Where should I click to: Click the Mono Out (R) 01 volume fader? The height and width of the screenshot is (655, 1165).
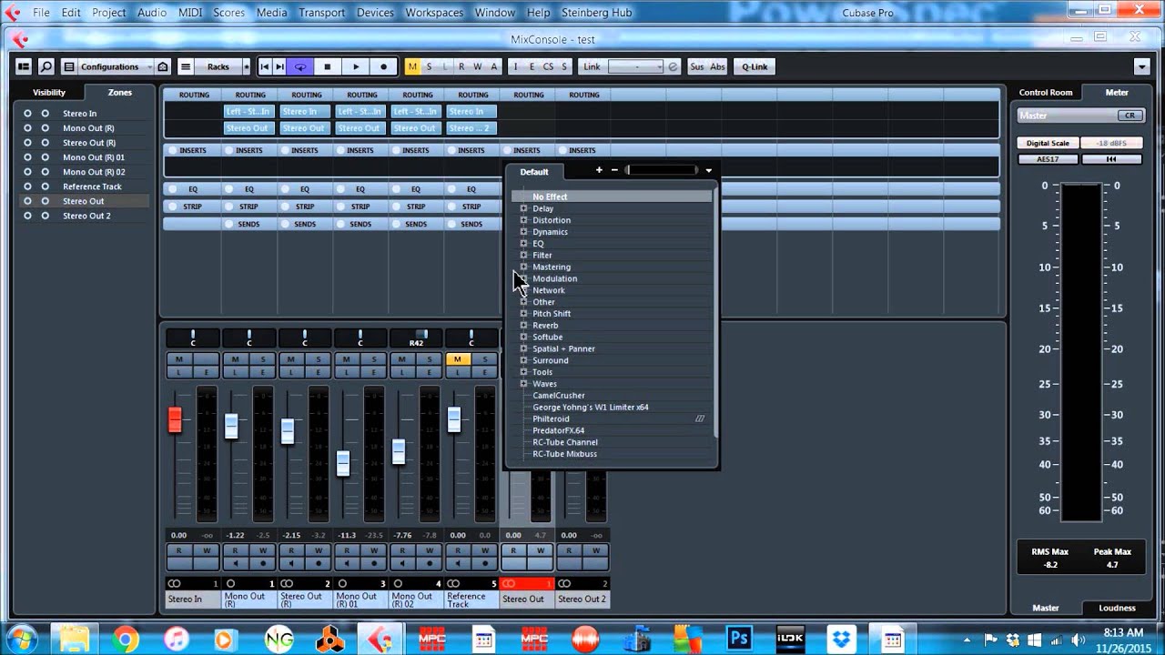click(342, 463)
